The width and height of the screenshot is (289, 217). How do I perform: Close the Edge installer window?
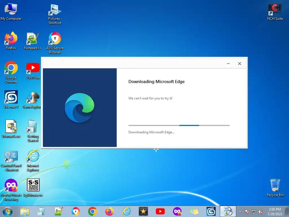[239, 64]
